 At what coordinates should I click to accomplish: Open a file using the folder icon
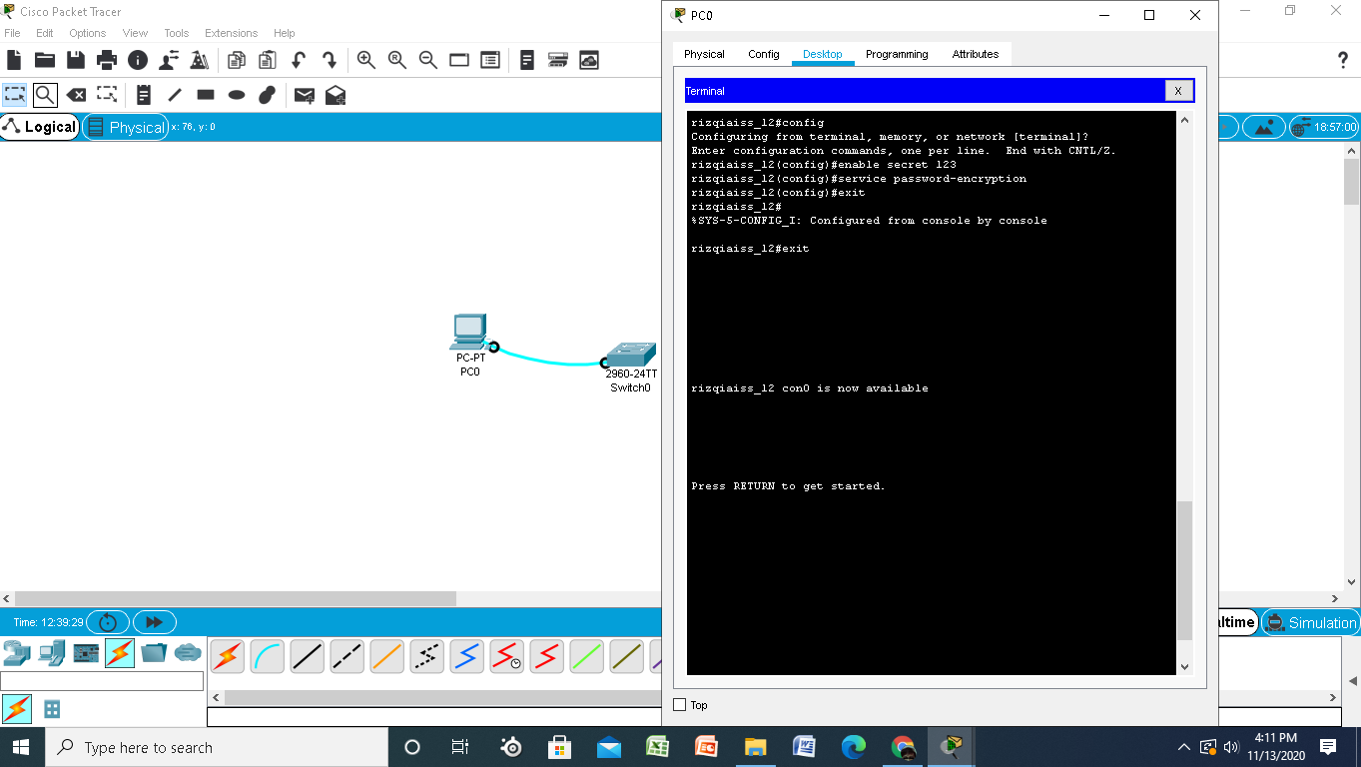click(x=45, y=60)
